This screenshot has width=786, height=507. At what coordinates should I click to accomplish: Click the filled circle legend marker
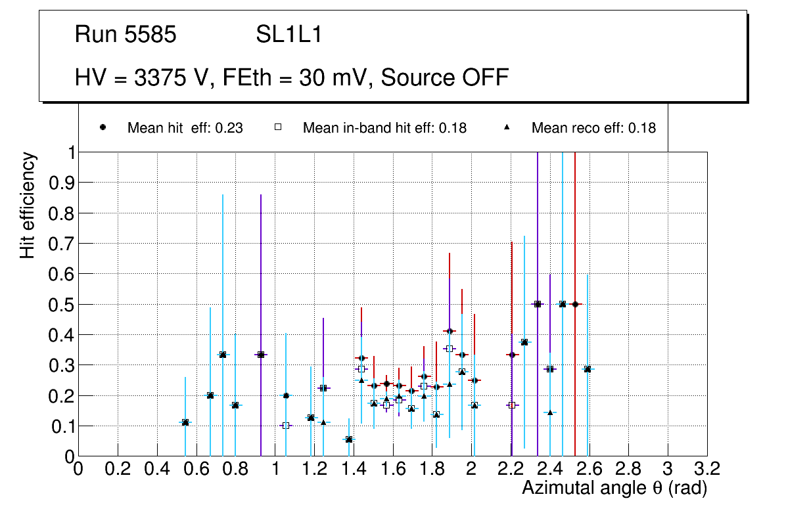103,127
